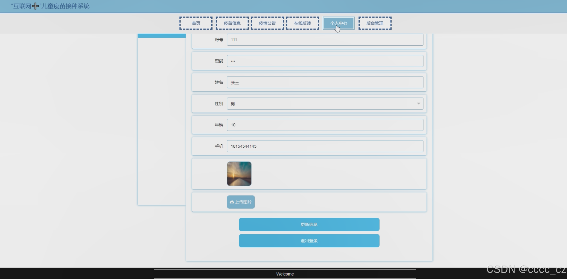Open 疫情公告 navigation item
This screenshot has height=279, width=567.
267,23
